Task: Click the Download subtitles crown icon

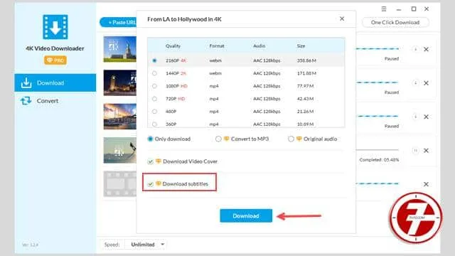Action: click(158, 183)
